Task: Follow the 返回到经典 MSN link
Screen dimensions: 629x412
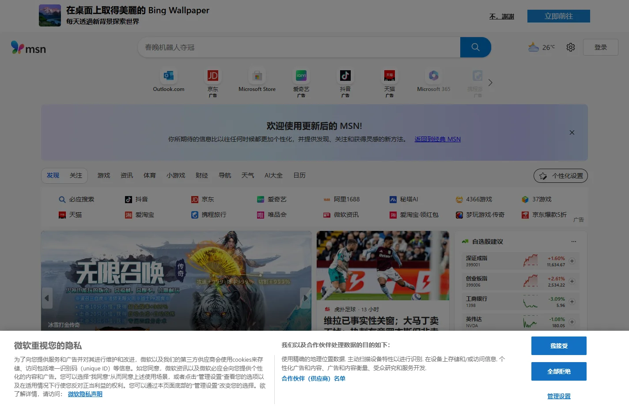Action: [438, 139]
